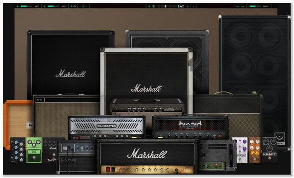Screen dimensions: 294x178
Task: Click the round green icon between the arrows
Action: [x=83, y=6]
